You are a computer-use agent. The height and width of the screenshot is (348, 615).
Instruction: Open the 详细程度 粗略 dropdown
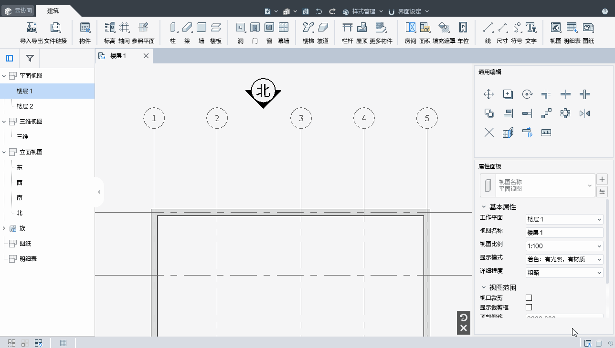(x=564, y=273)
